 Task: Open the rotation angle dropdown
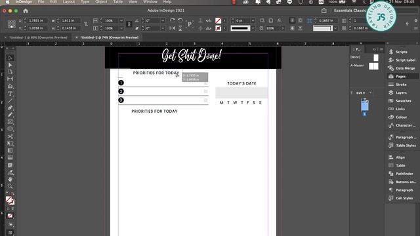163,20
